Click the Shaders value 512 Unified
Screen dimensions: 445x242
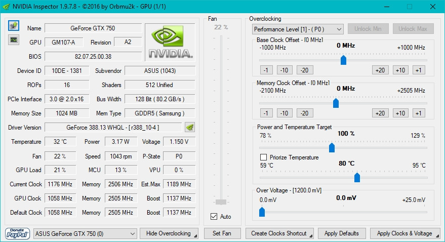point(160,85)
